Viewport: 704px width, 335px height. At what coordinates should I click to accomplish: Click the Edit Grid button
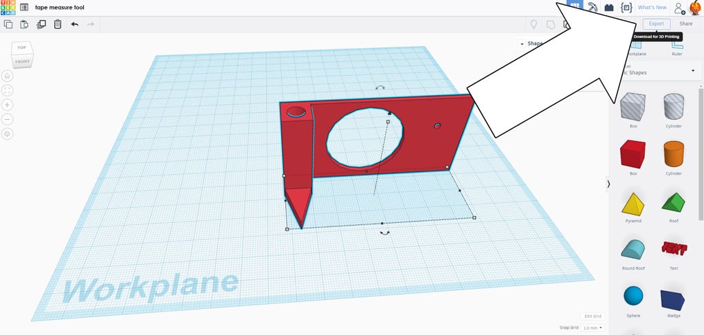[x=593, y=316]
